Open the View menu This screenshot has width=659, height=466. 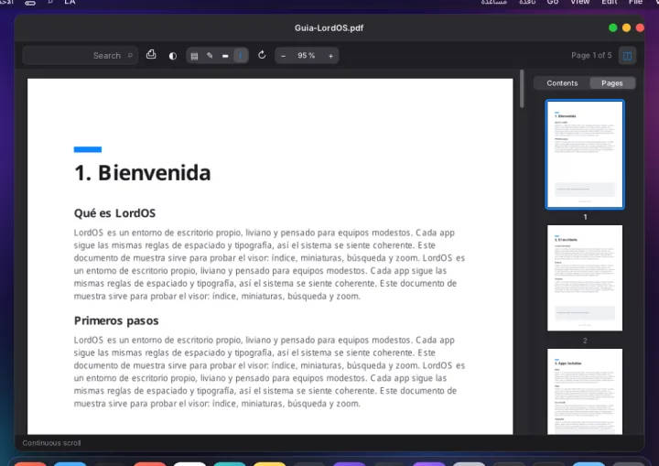pos(580,2)
